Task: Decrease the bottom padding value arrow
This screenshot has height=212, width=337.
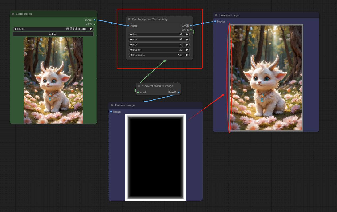Action: tap(131, 50)
